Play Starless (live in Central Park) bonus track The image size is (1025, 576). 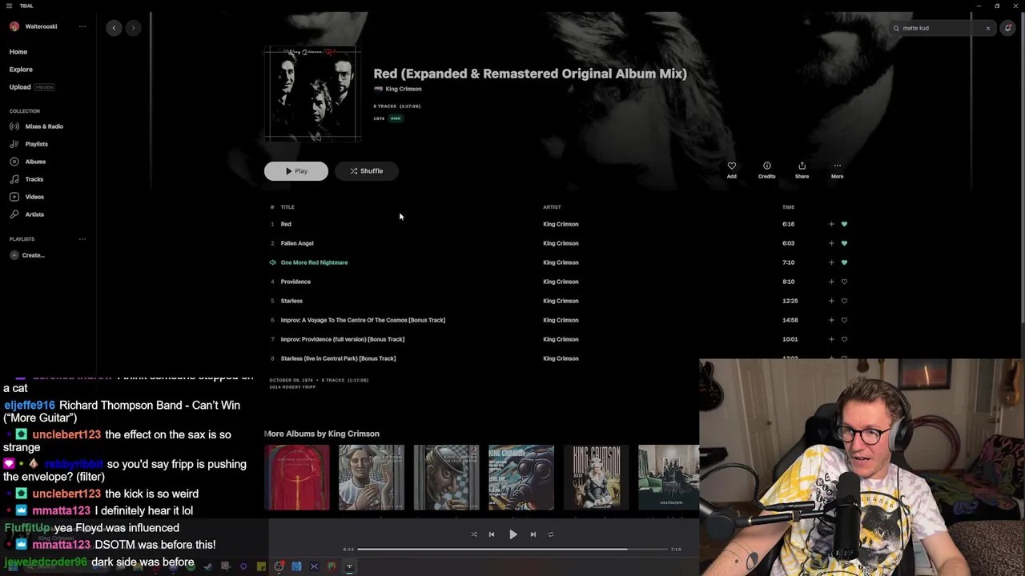tap(338, 358)
